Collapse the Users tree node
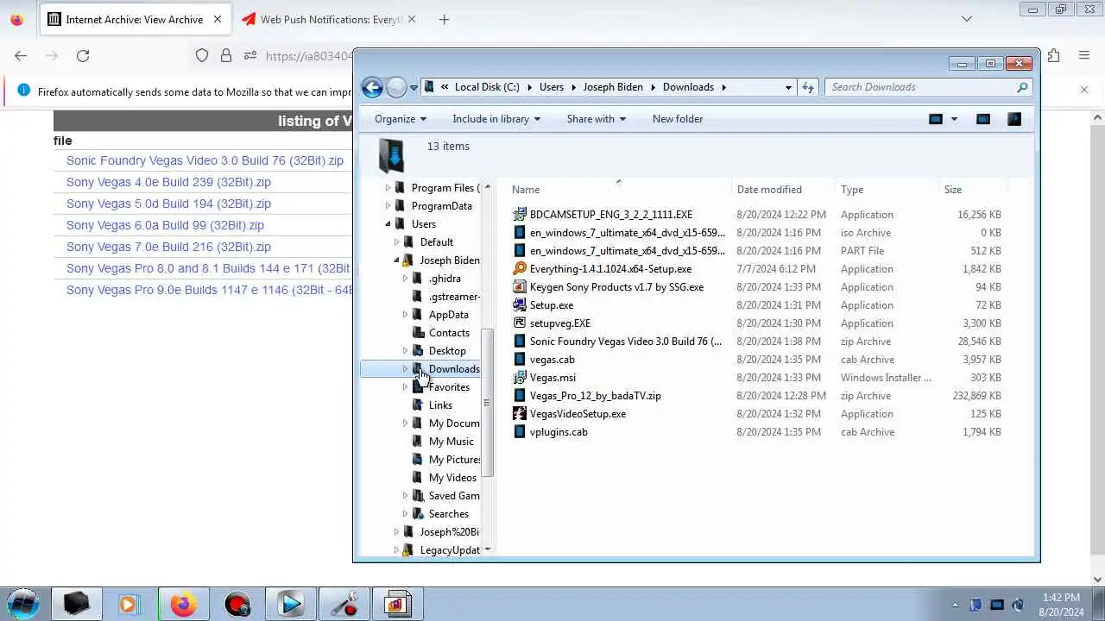 click(x=388, y=224)
